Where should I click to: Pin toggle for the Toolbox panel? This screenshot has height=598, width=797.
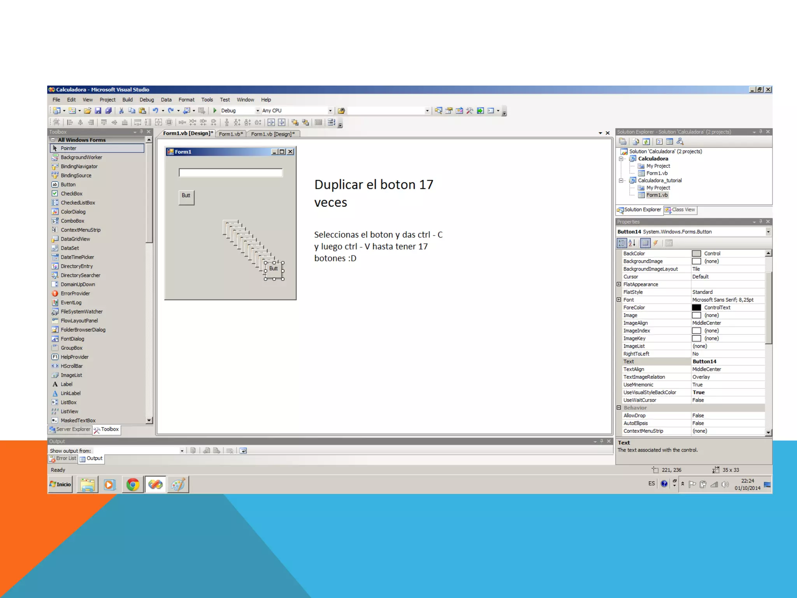point(141,132)
